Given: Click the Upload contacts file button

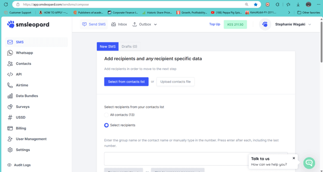Looking at the screenshot, I should click(x=175, y=82).
